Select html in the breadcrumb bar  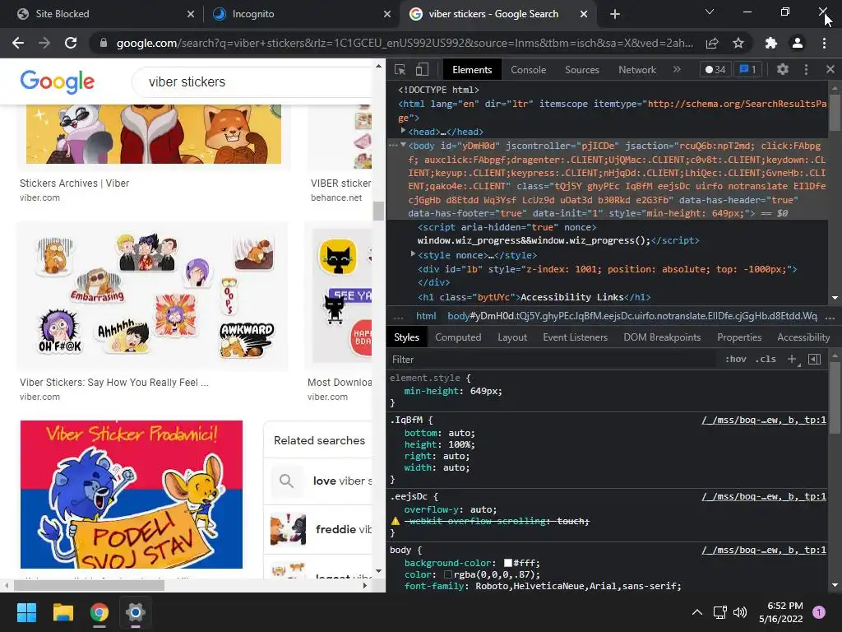point(426,316)
